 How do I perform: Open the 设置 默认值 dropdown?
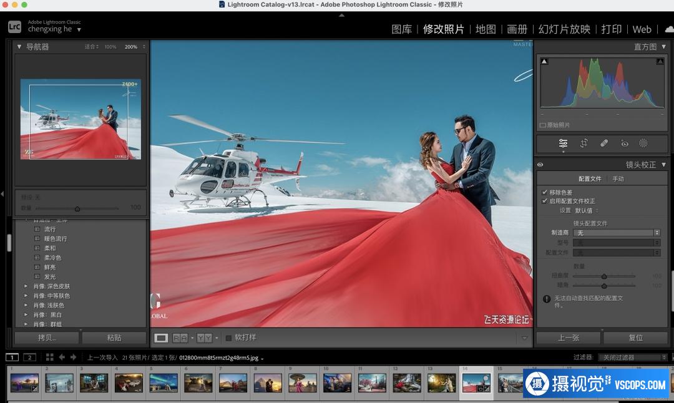pos(586,210)
